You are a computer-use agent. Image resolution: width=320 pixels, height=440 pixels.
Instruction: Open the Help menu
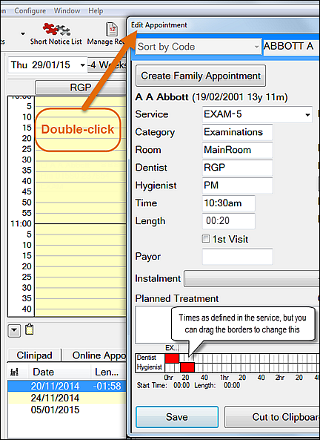coord(96,11)
